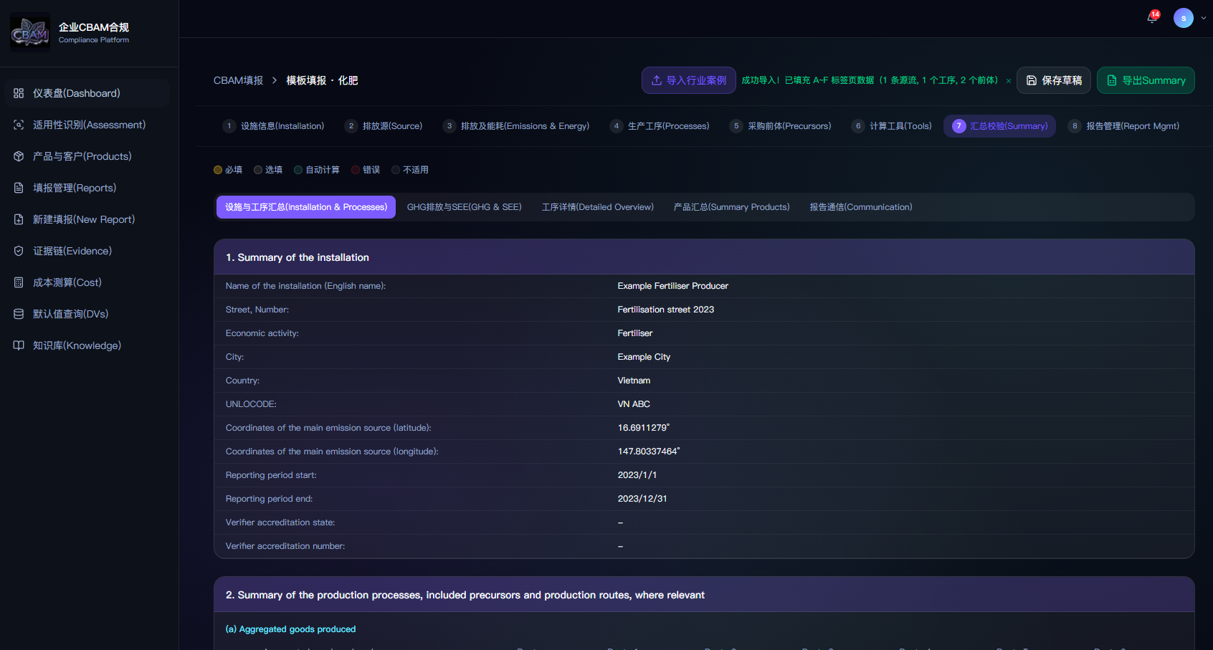Click the Products cube icon in sidebar
Screen dimensions: 1213x650
pyautogui.click(x=19, y=156)
